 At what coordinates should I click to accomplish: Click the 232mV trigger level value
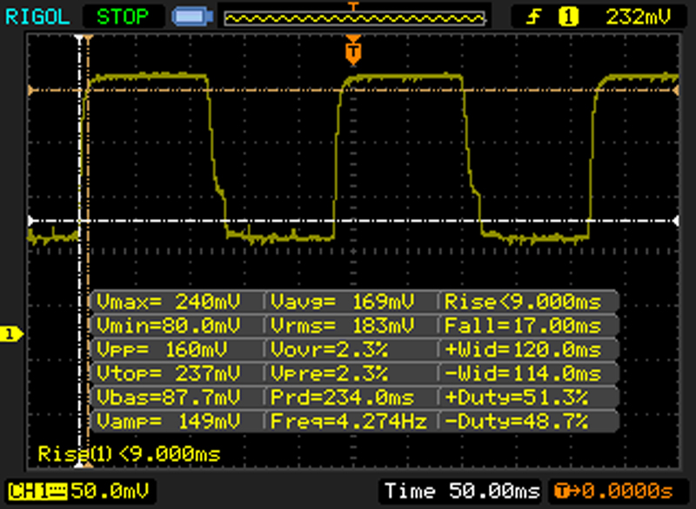tap(639, 17)
